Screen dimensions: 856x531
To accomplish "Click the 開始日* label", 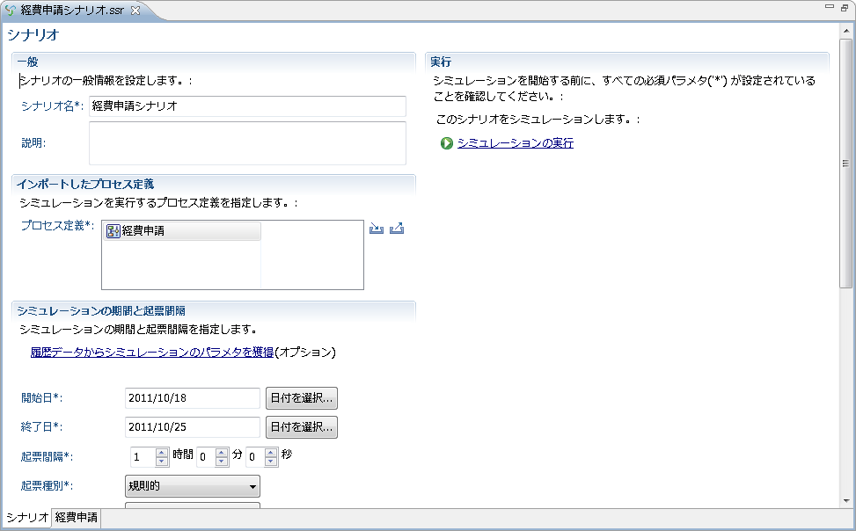I will 42,398.
